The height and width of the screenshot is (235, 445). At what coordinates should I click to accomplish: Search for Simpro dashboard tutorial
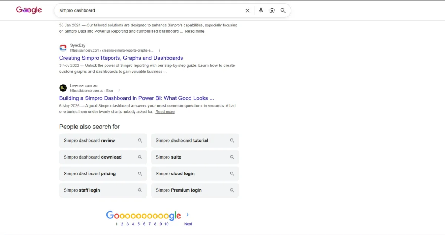coord(195,141)
